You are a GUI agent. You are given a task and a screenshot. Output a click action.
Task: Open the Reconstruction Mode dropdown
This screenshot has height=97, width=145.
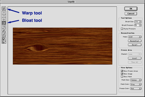(x=135, y=37)
